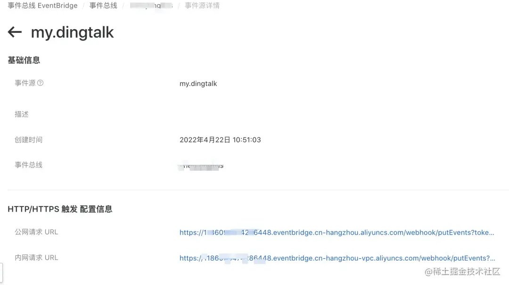Open the 内网请求 URL vpc webhook link

[337, 258]
